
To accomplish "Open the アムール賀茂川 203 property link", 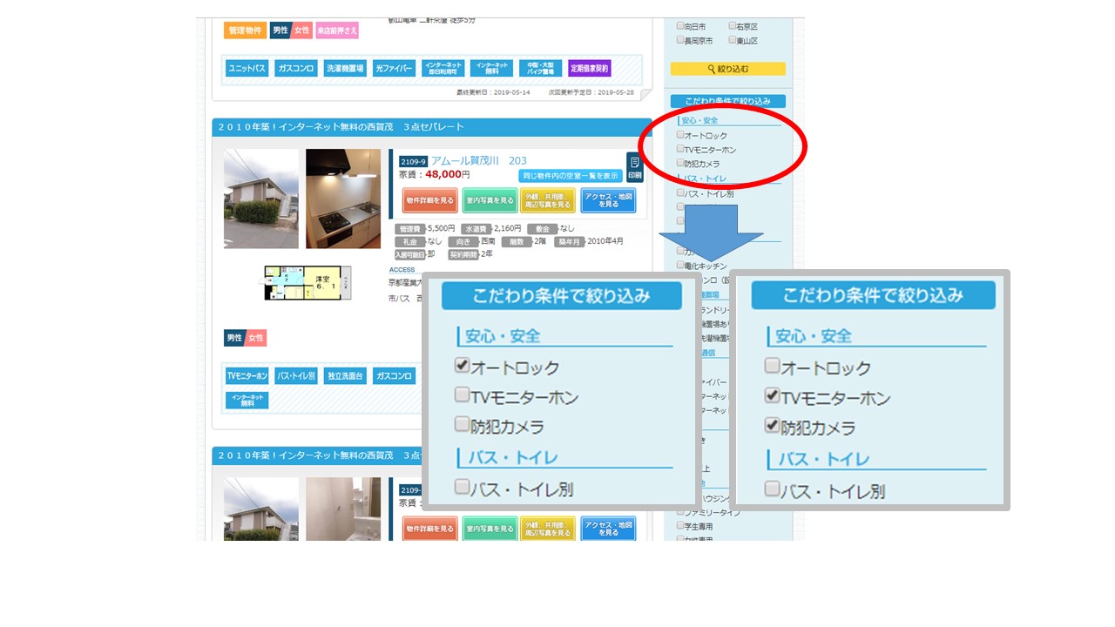I will click(x=478, y=161).
